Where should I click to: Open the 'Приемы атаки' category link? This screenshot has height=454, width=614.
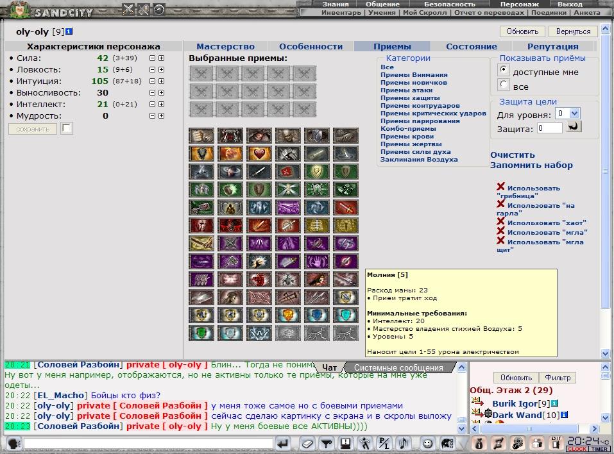pos(407,90)
